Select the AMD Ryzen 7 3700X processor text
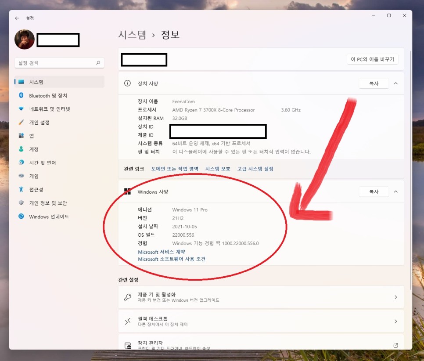Image resolution: width=424 pixels, height=361 pixels. pos(213,110)
